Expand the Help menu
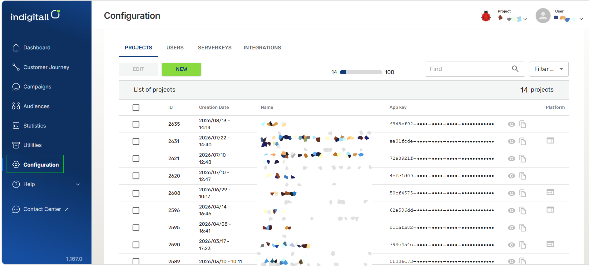The height and width of the screenshot is (266, 589). 46,184
